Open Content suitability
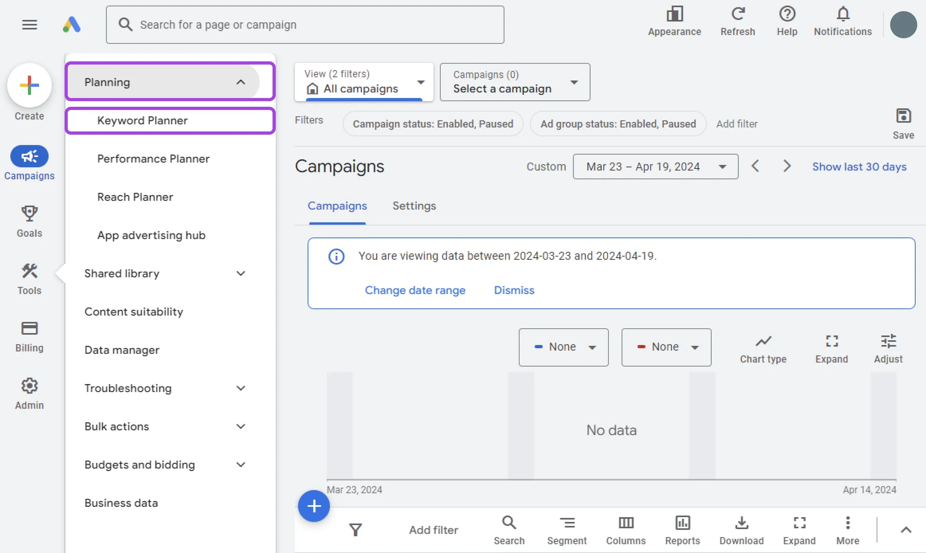Image resolution: width=926 pixels, height=553 pixels. tap(134, 312)
